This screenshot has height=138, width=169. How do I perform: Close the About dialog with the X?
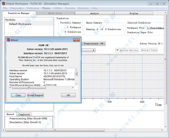pos(76,40)
